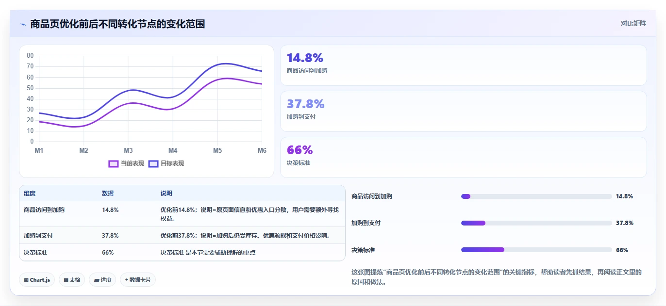Click the 加购到支付 progress bar
The width and height of the screenshot is (666, 306).
point(536,223)
